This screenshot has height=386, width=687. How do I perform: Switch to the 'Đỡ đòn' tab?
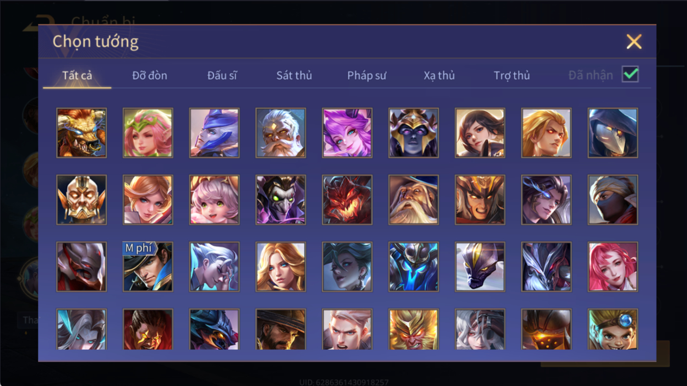150,75
